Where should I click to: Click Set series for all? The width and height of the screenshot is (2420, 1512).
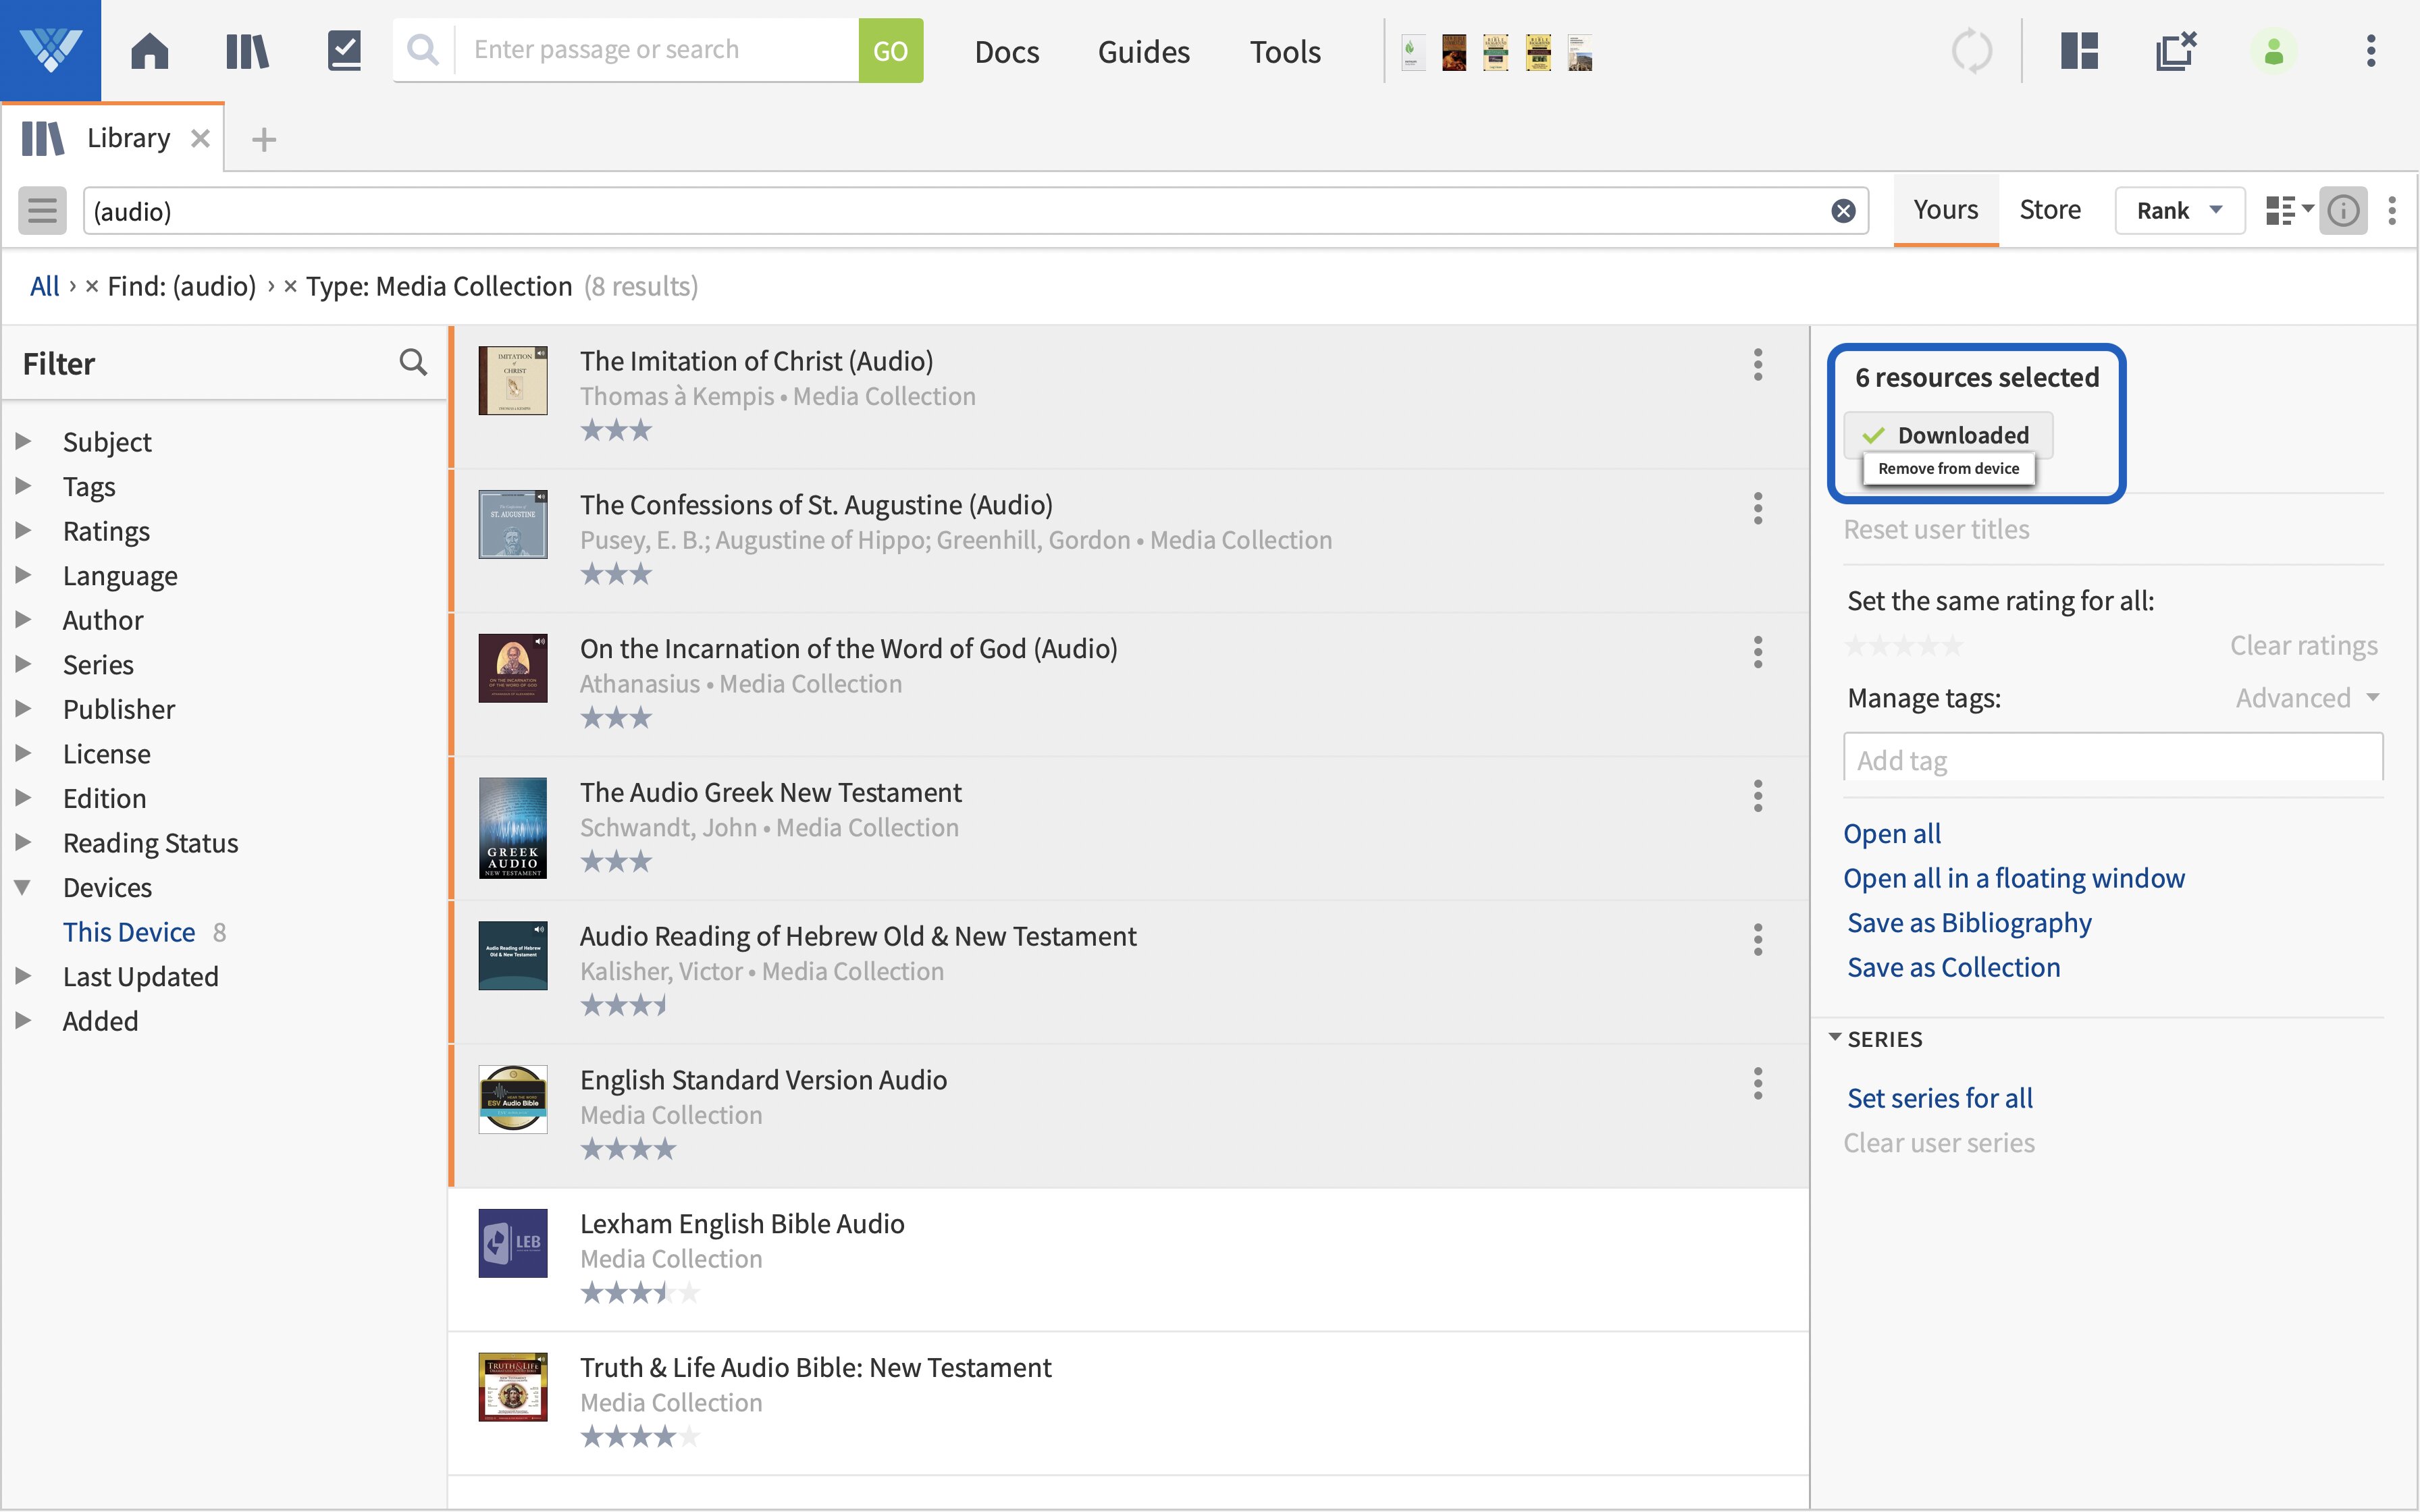1939,1098
